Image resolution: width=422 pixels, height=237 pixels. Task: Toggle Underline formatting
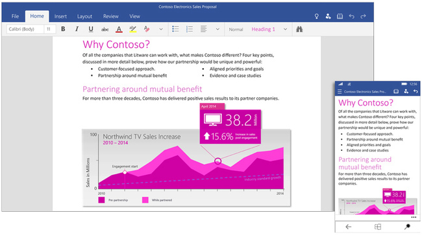[x=91, y=29]
